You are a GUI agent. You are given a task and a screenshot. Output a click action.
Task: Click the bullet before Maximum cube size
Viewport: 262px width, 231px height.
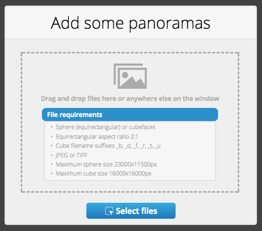coord(51,174)
